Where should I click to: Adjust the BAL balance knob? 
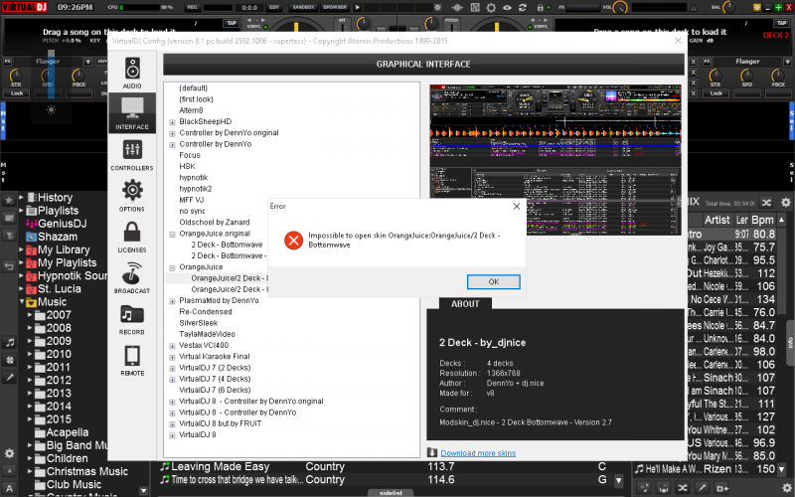point(729,8)
